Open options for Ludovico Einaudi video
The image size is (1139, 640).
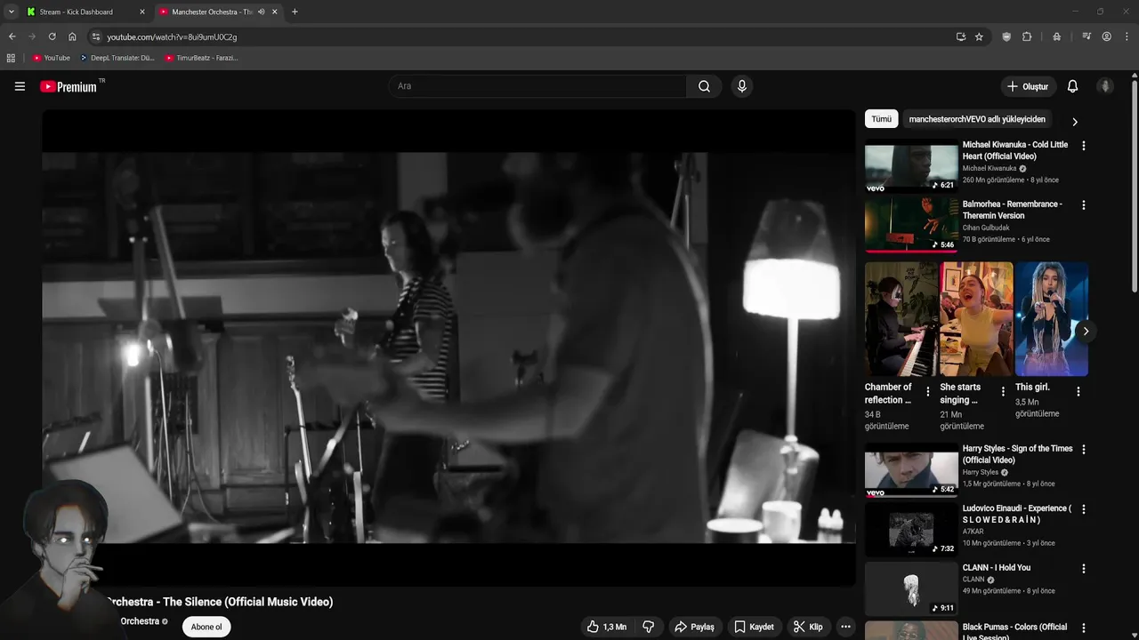click(1083, 509)
